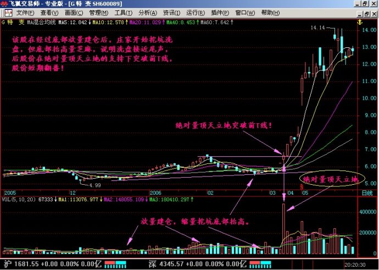Click the MA混合均线 indicator name
The height and width of the screenshot is (270, 379).
pyautogui.click(x=41, y=23)
